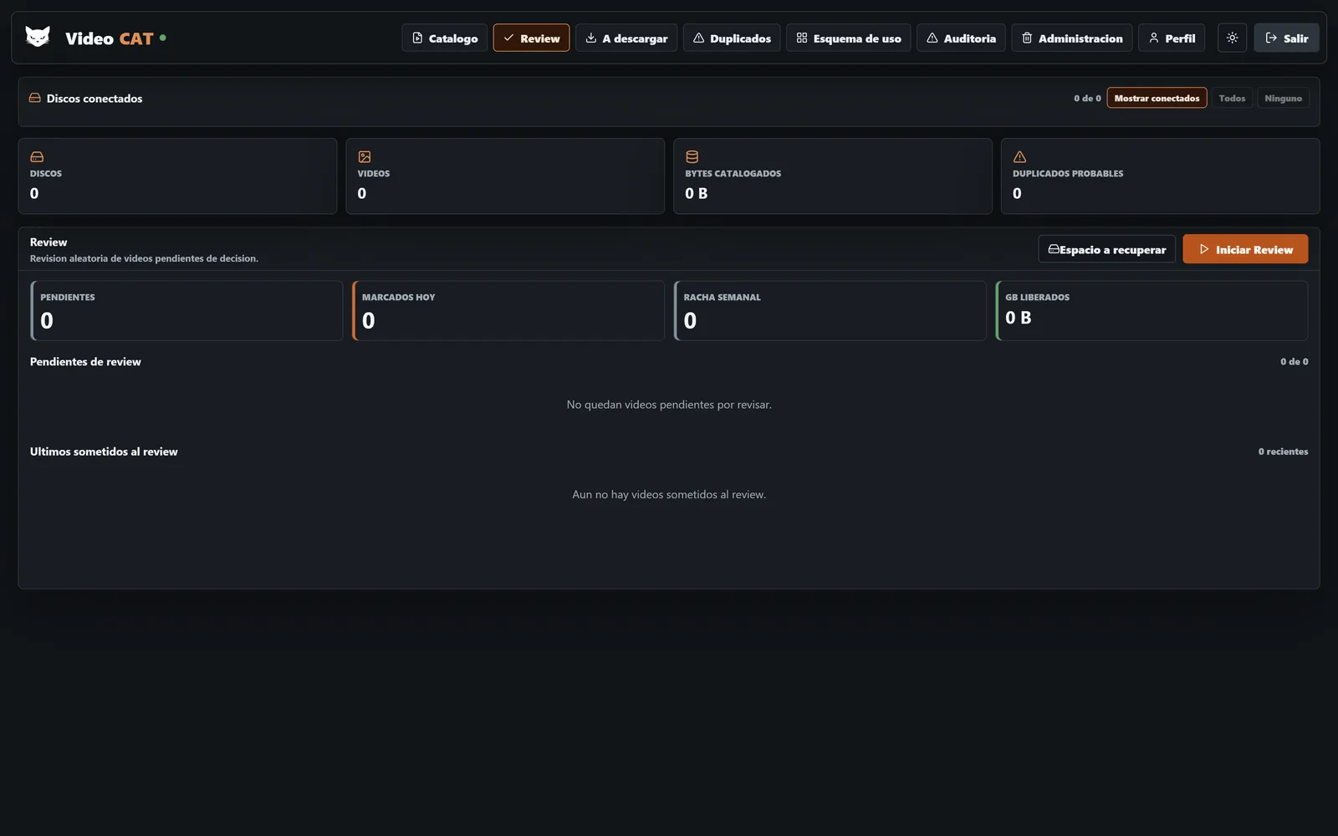Open Esquema de uso view
Screen dimensions: 1338x836
849,38
